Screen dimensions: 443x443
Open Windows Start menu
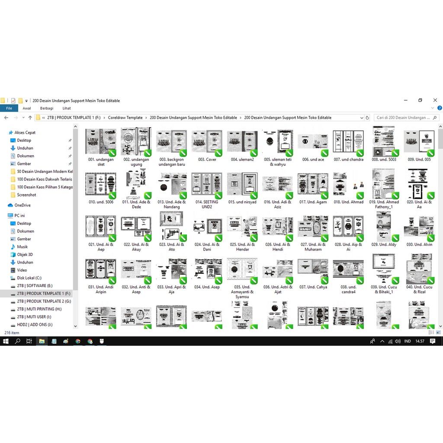click(x=6, y=341)
